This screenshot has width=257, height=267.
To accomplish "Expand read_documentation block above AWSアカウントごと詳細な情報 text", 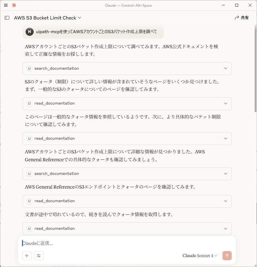I will [127, 138].
